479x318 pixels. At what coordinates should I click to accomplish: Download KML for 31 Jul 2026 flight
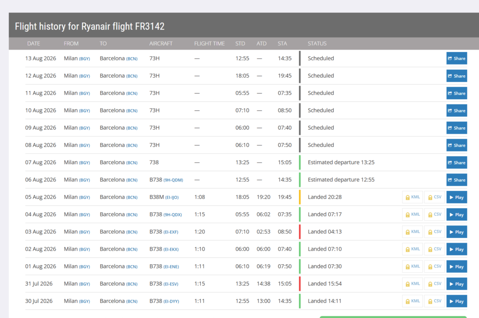[413, 284]
